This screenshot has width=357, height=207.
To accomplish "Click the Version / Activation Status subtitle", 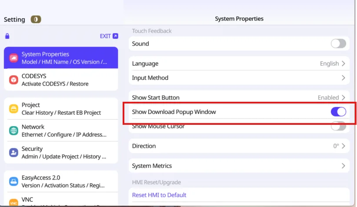I will [x=63, y=185].
